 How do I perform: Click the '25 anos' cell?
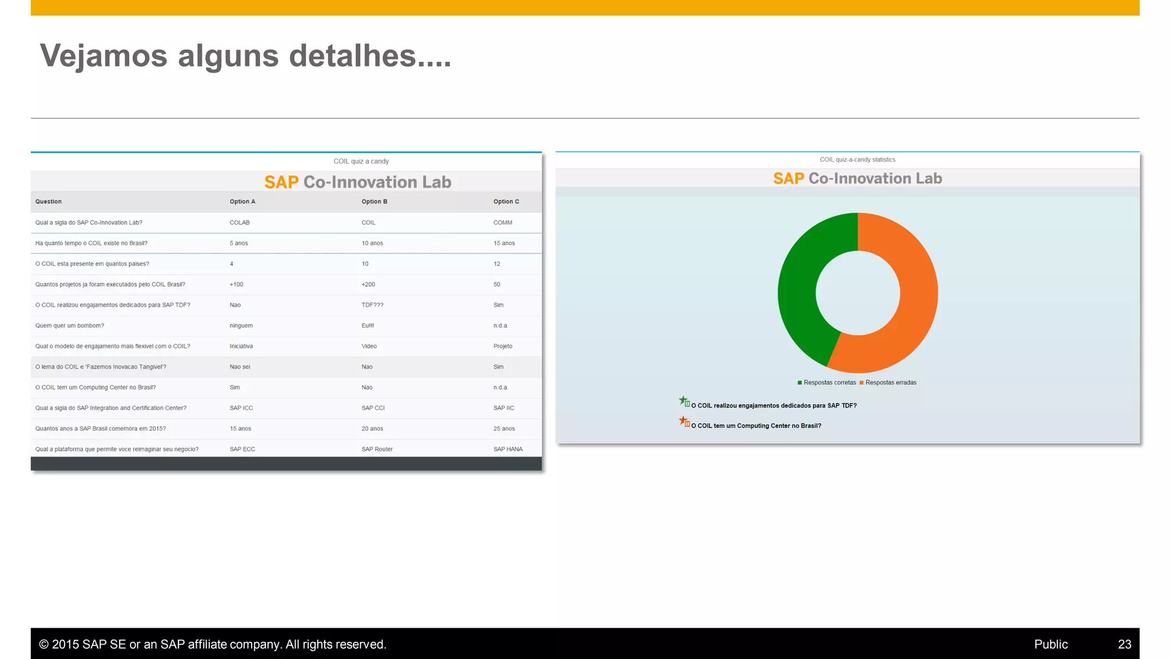click(x=504, y=428)
